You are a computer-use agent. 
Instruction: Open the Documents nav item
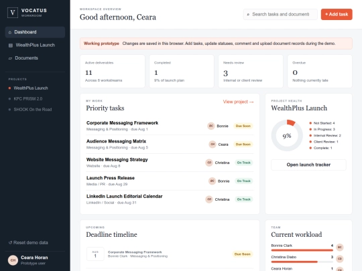(x=35, y=58)
